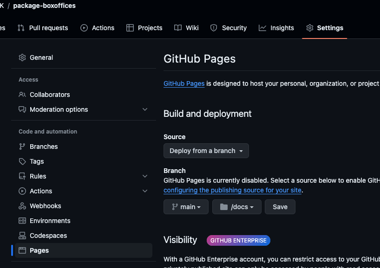
Task: Open the /docs folder dropdown
Action: (x=237, y=207)
